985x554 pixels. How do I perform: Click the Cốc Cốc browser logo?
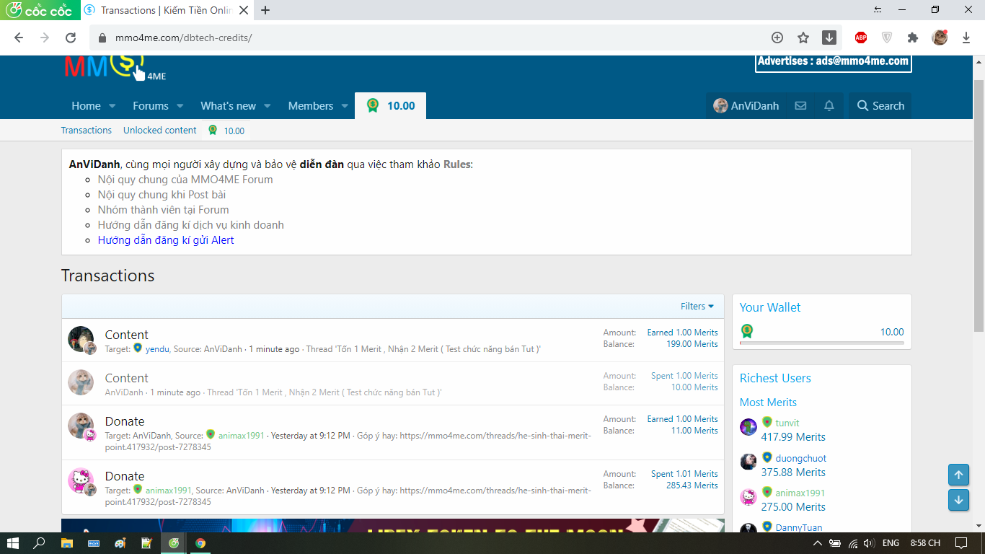39,10
